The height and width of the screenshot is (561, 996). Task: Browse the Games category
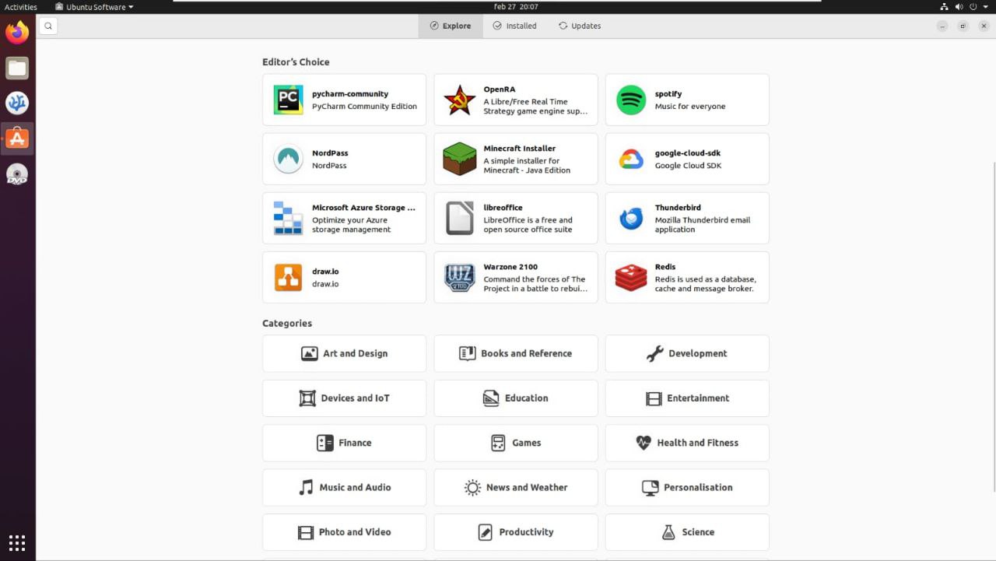click(516, 443)
